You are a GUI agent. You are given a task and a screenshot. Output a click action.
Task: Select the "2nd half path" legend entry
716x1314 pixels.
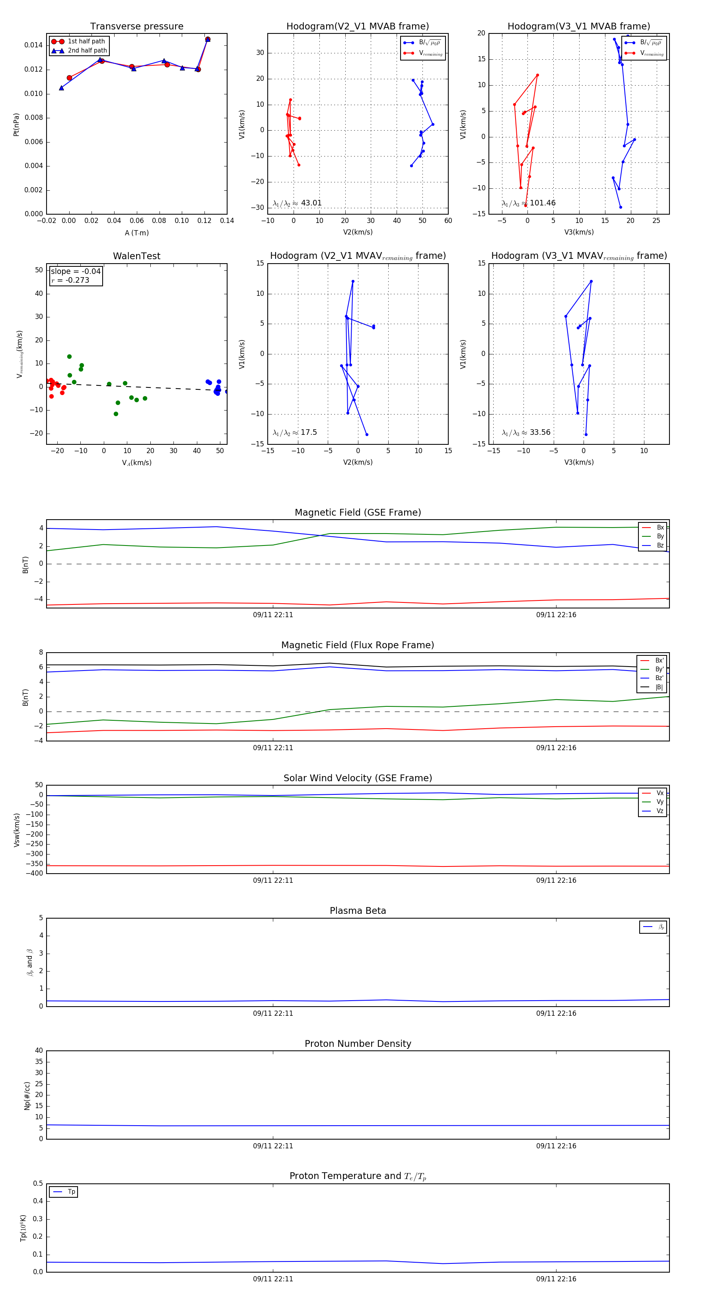point(79,51)
